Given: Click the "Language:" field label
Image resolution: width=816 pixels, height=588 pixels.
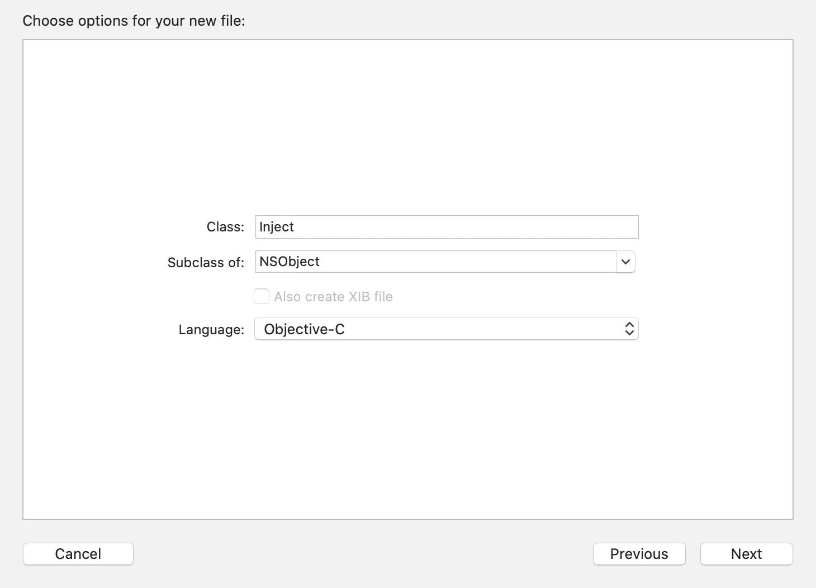Looking at the screenshot, I should tap(211, 330).
